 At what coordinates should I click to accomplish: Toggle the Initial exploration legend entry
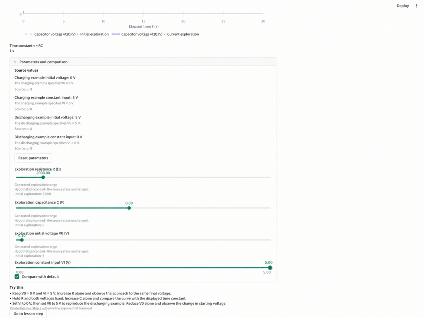pyautogui.click(x=67, y=34)
